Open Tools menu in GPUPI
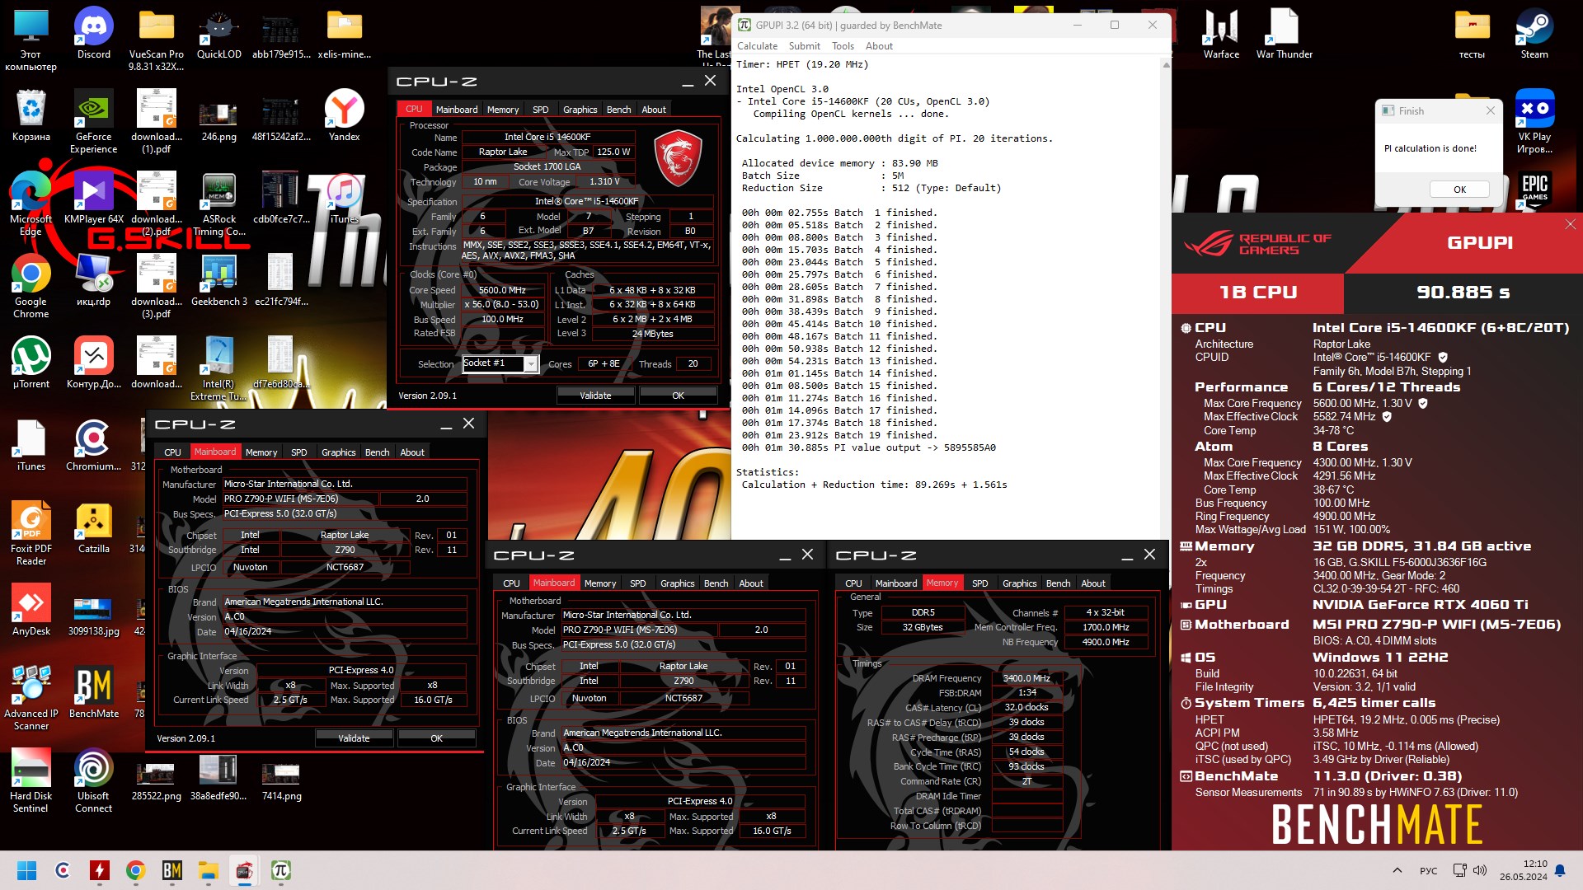Viewport: 1583px width, 890px height. point(843,46)
